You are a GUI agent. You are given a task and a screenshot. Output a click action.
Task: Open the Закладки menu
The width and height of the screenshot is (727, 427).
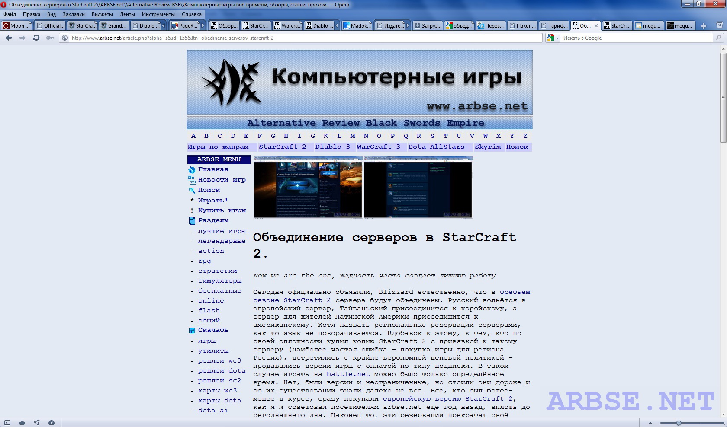[x=74, y=14]
